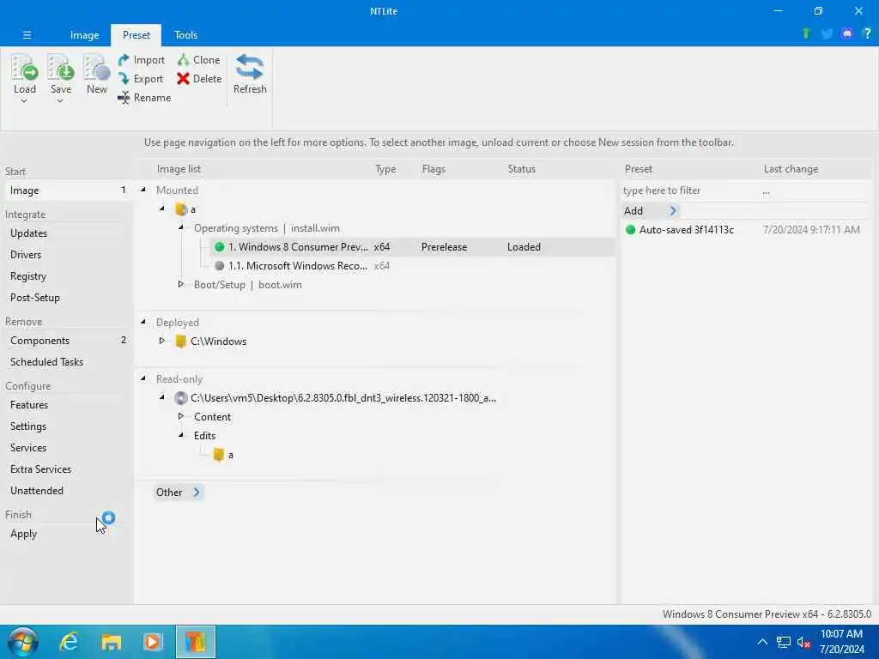The height and width of the screenshot is (659, 879).
Task: Open the hamburger main menu
Action: point(27,34)
